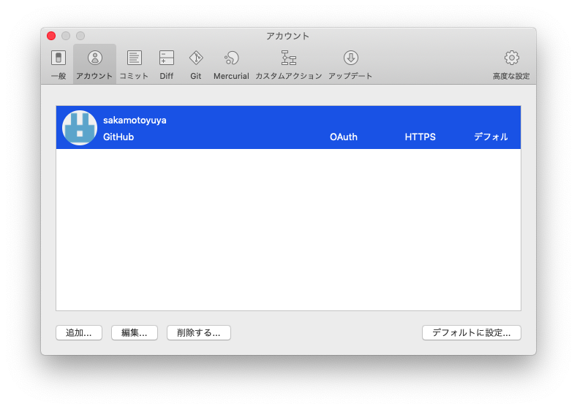Viewport: 577px width, 409px height.
Task: Select the アカウント person icon in toolbar
Action: (x=94, y=58)
